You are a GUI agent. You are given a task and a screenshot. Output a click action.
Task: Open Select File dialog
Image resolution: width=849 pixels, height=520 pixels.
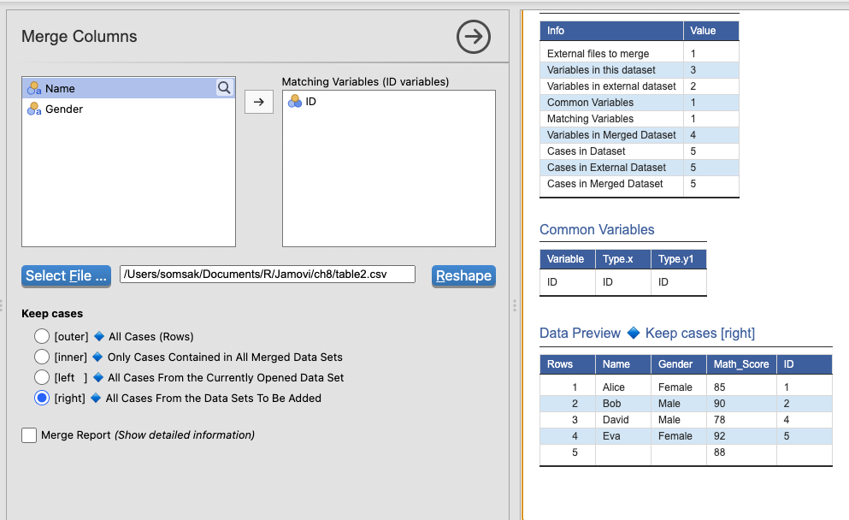(x=66, y=275)
